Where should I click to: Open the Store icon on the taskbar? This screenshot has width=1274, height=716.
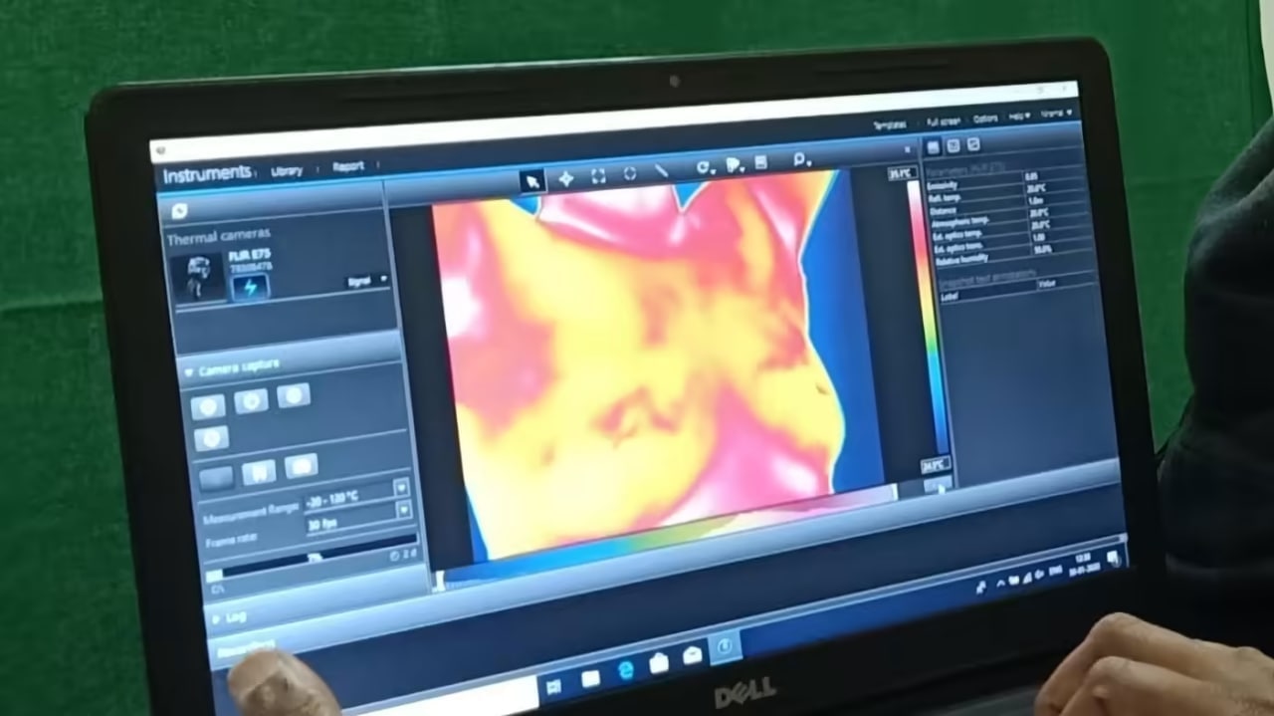click(659, 662)
